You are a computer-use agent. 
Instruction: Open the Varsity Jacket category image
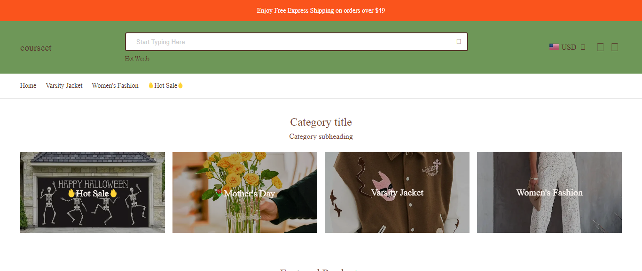click(x=397, y=192)
